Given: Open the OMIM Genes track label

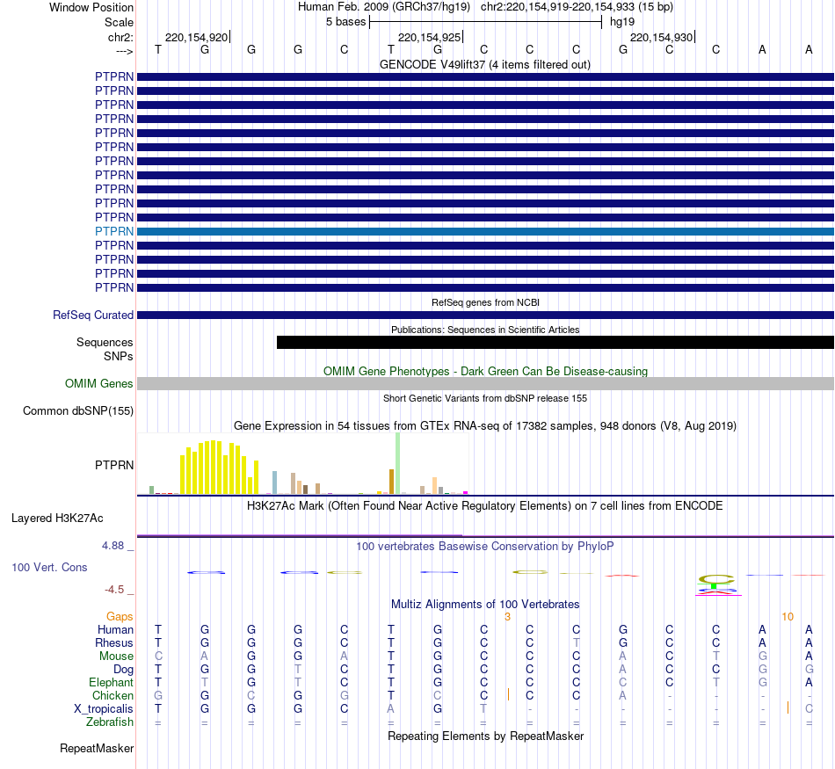Looking at the screenshot, I should pos(99,383).
